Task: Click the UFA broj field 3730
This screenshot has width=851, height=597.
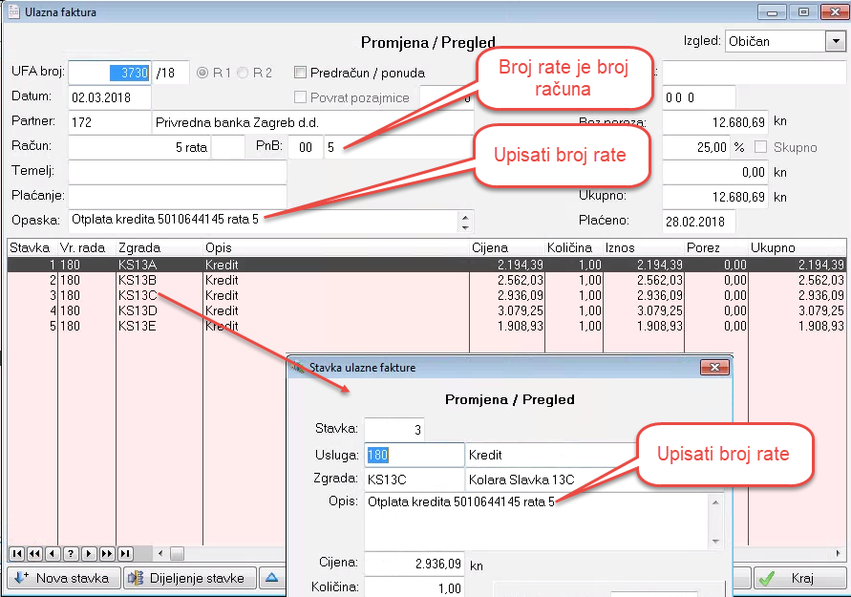Action: pyautogui.click(x=110, y=73)
